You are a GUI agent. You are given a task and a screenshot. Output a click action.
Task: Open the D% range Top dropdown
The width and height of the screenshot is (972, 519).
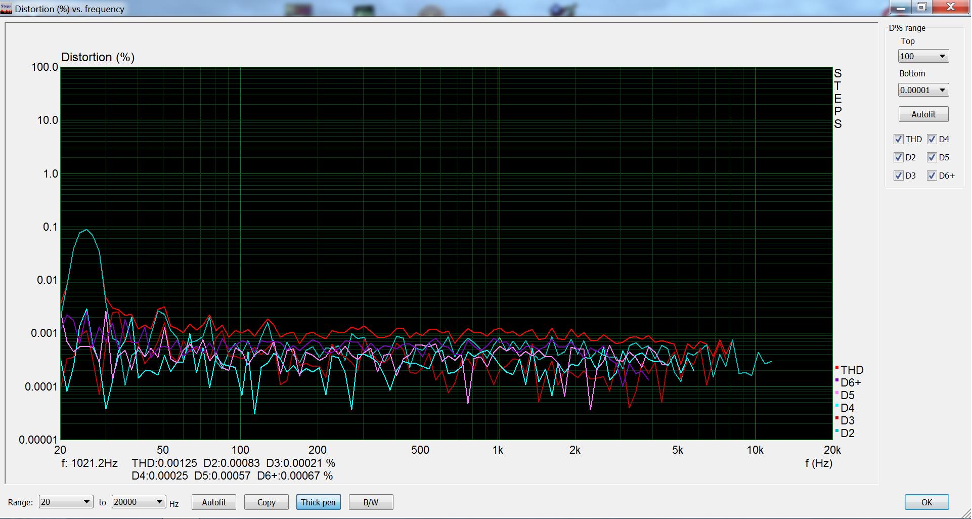coord(923,56)
